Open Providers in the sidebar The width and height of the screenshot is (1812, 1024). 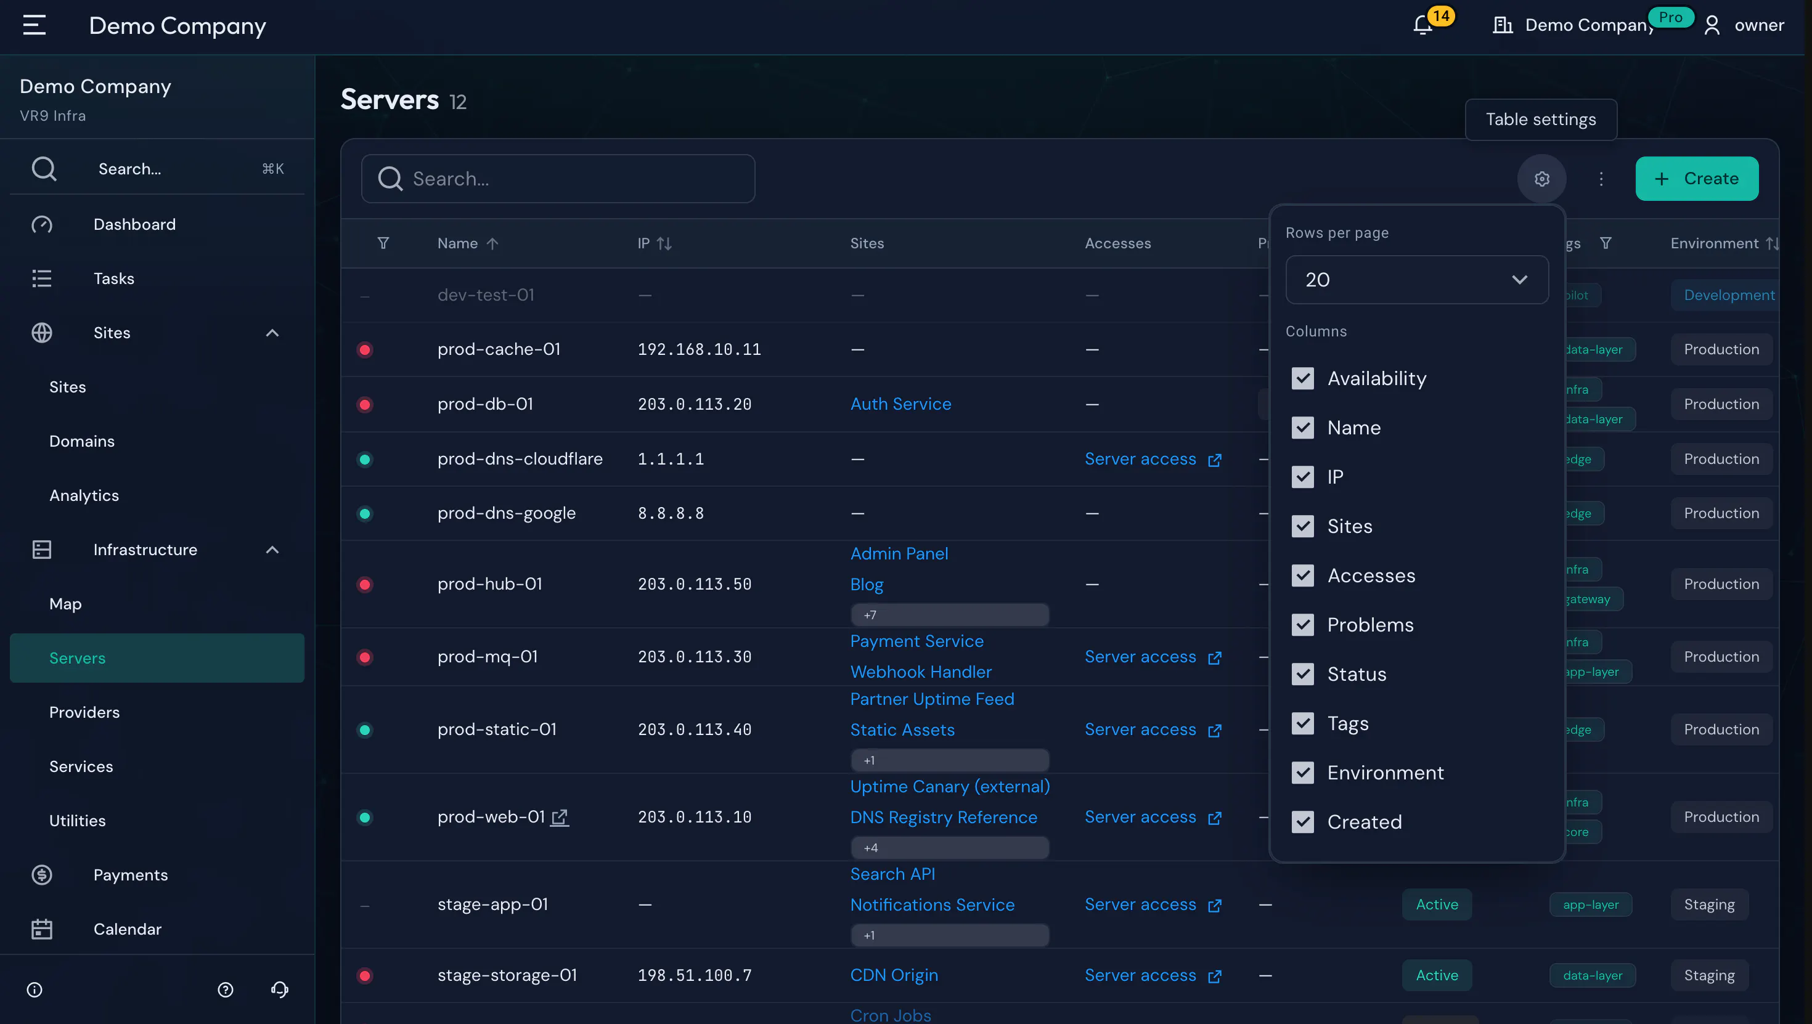tap(84, 712)
